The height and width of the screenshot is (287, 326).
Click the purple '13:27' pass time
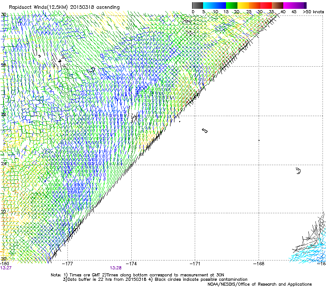[x=6, y=268]
